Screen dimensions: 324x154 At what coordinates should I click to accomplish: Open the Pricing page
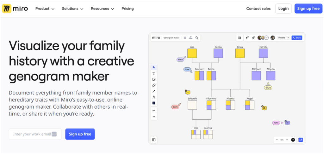[128, 9]
